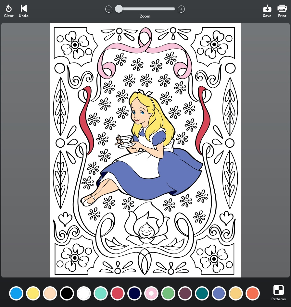Select the periwinkle blue swatch
The width and height of the screenshot is (291, 307).
pos(219,293)
